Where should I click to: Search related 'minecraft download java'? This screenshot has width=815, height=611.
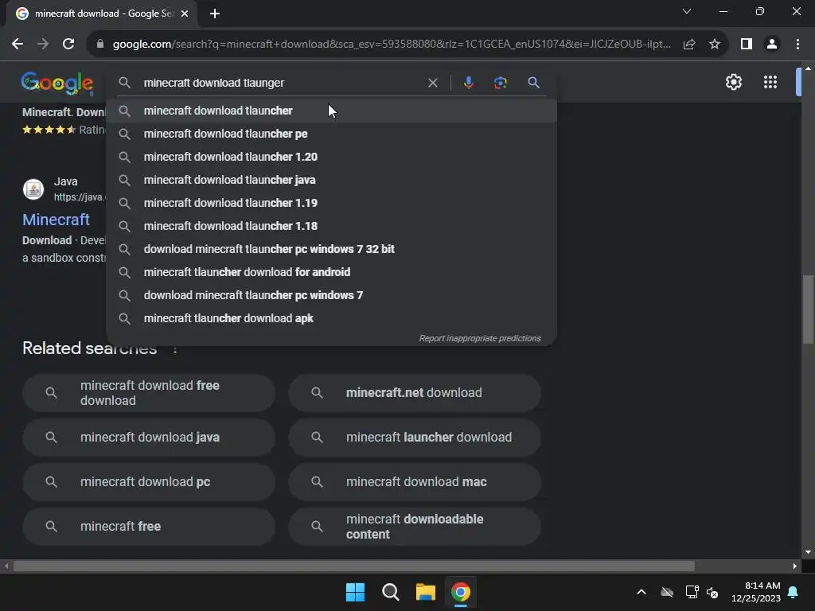coord(149,438)
